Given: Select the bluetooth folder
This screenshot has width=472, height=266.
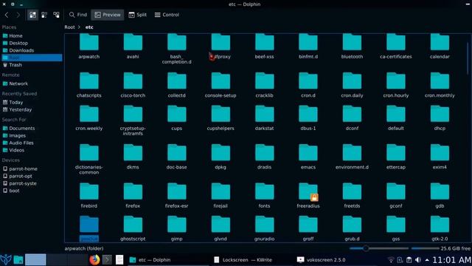Looking at the screenshot, I should (x=352, y=46).
